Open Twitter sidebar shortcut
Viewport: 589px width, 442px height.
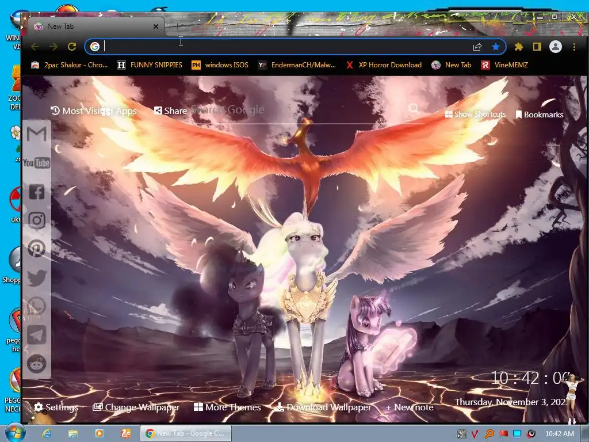[x=36, y=278]
